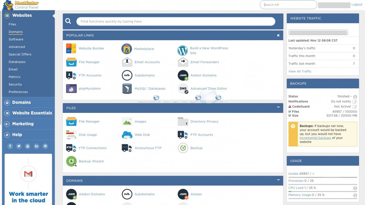Open the Advanced Zone Editor DNS icon
Viewport: 365px width, 205px height.
(x=183, y=89)
